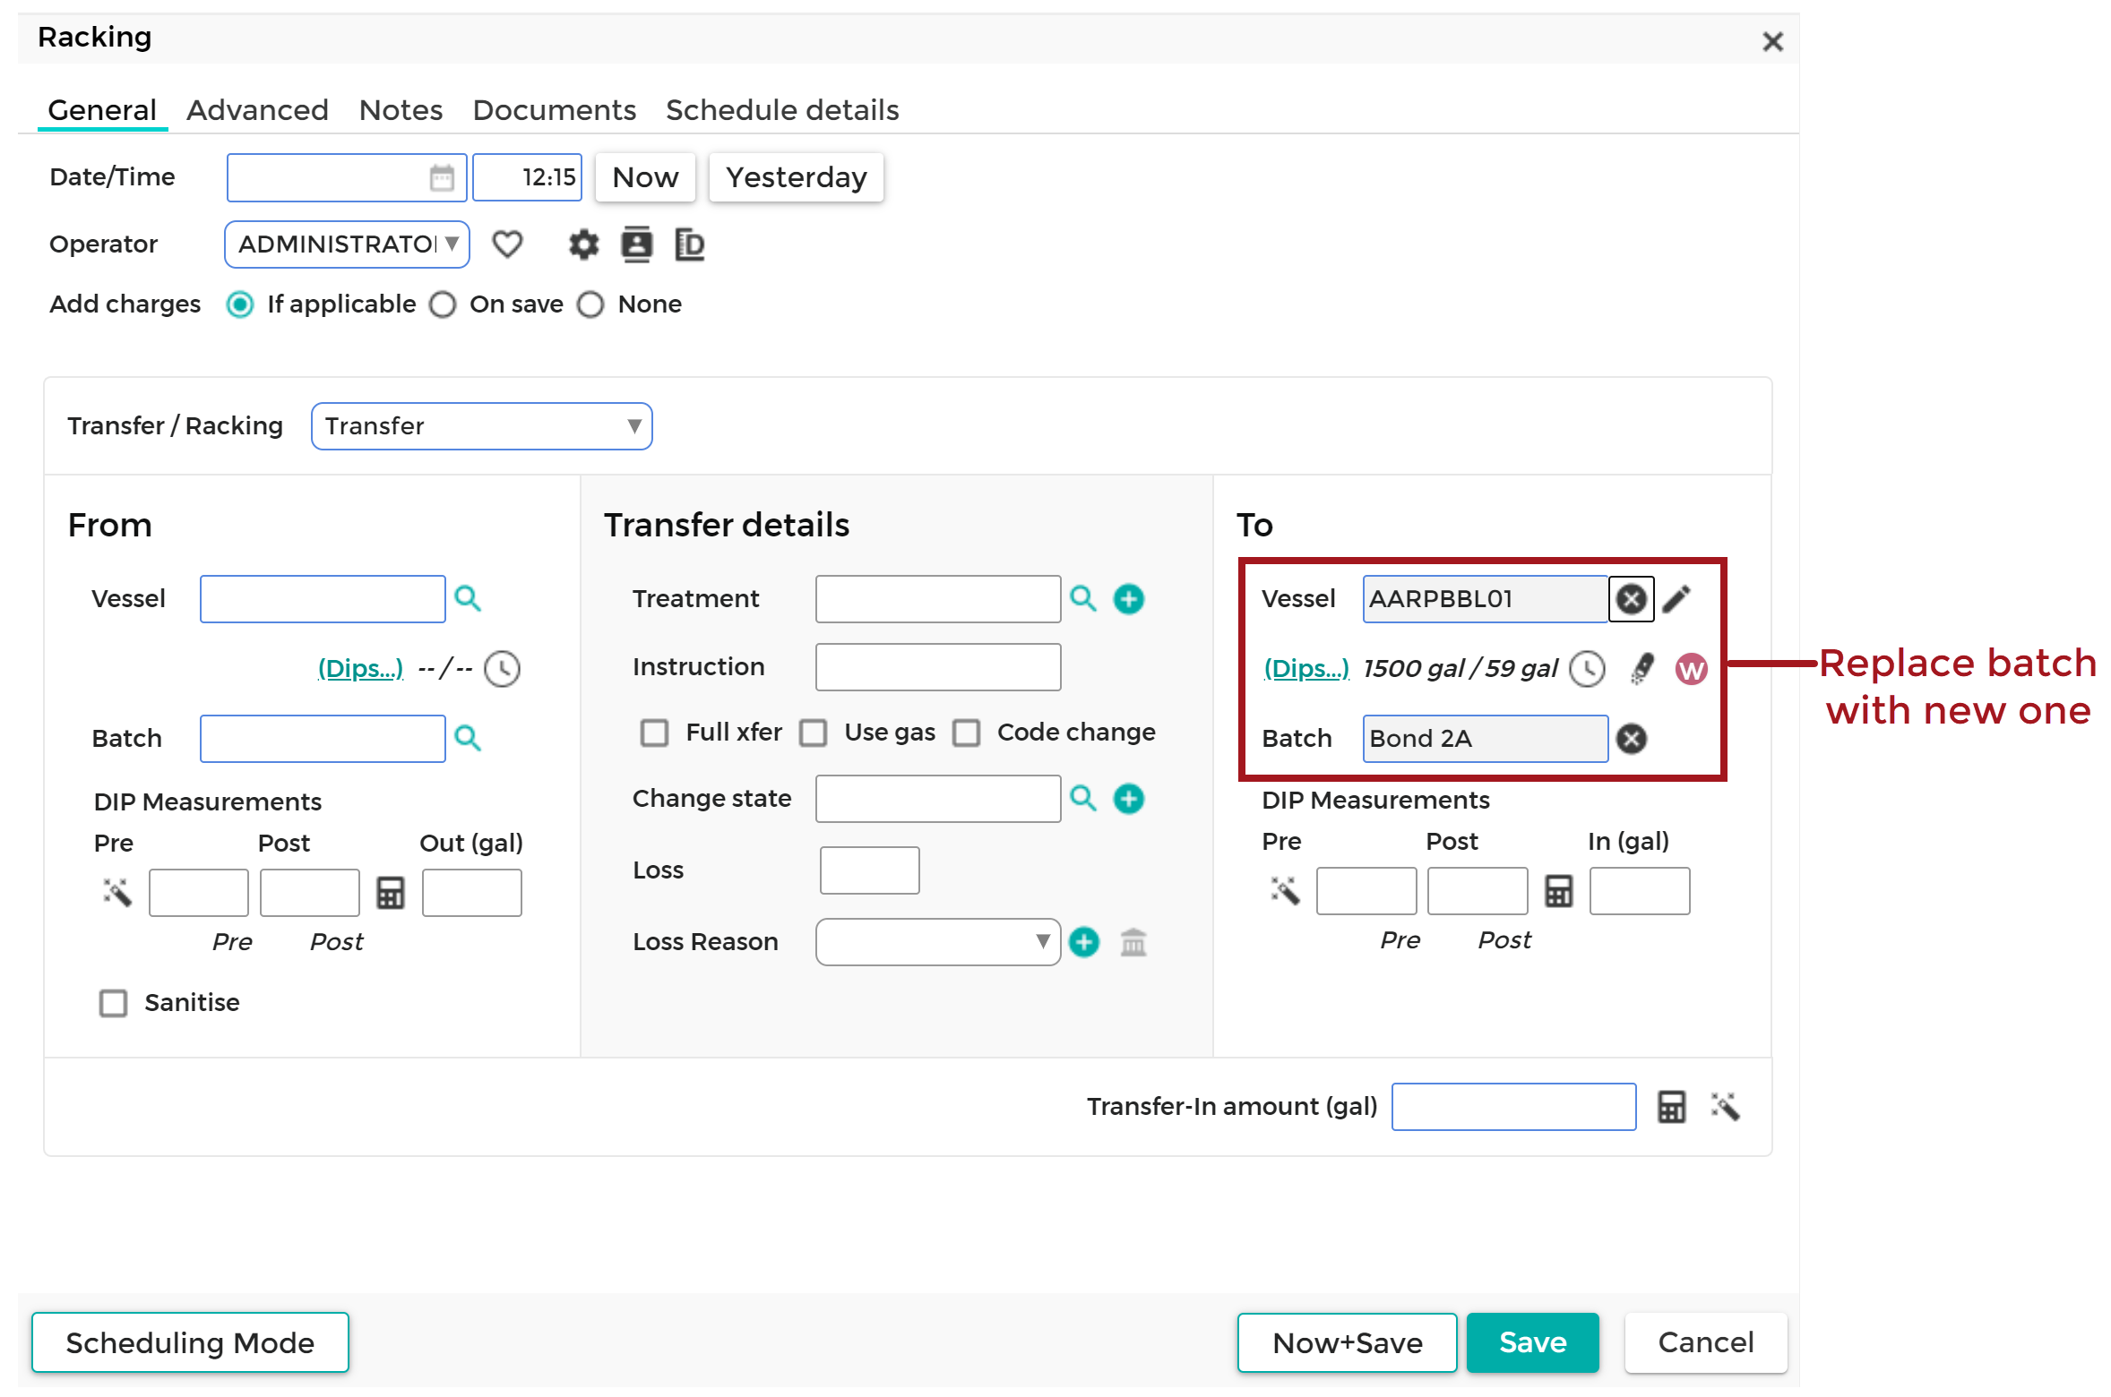Switch to the Advanced tab
Screen dimensions: 2111x1397
(x=257, y=110)
